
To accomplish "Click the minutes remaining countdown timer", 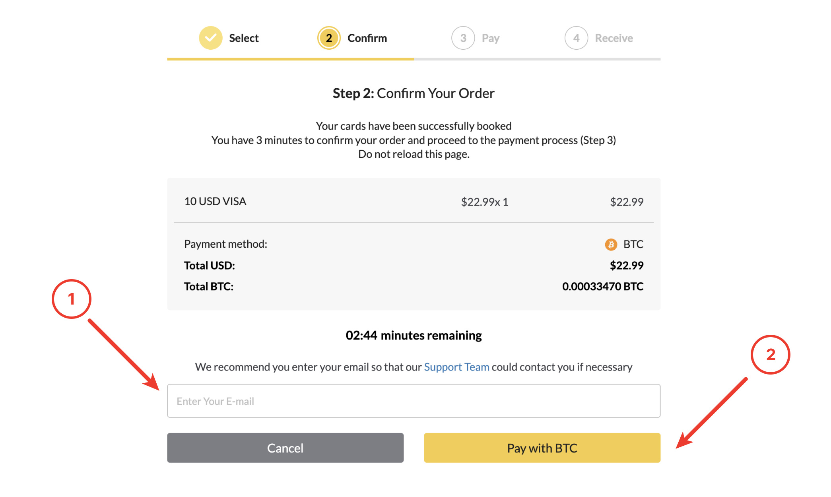I will point(414,336).
